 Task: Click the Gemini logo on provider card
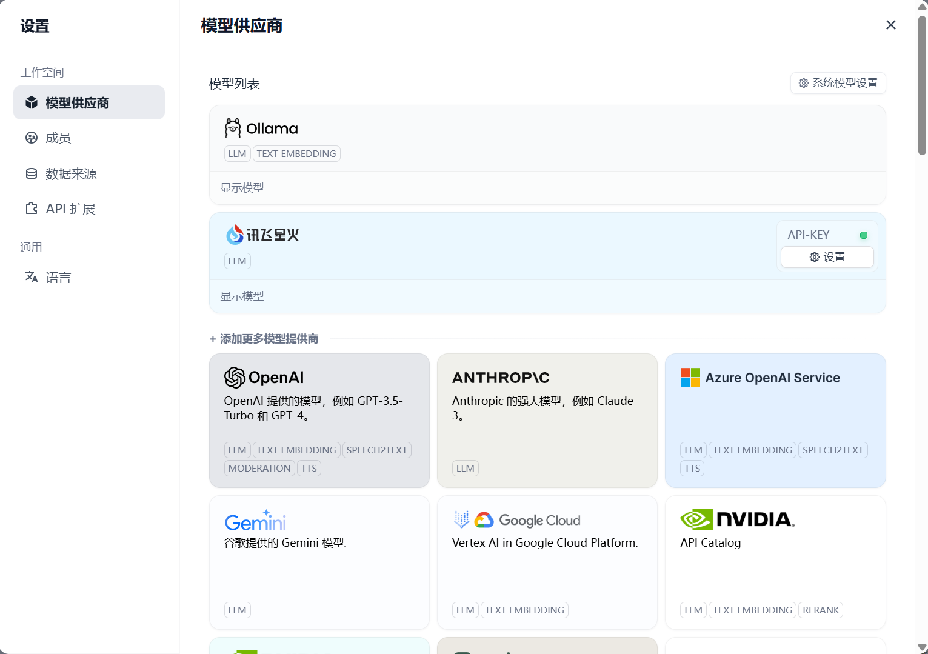[255, 521]
